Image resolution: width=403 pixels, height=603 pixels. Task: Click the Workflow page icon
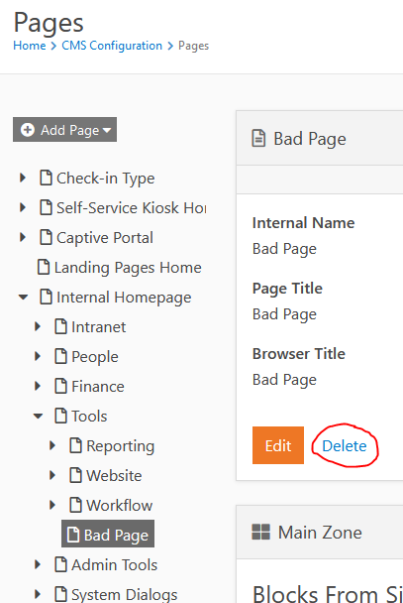75,504
